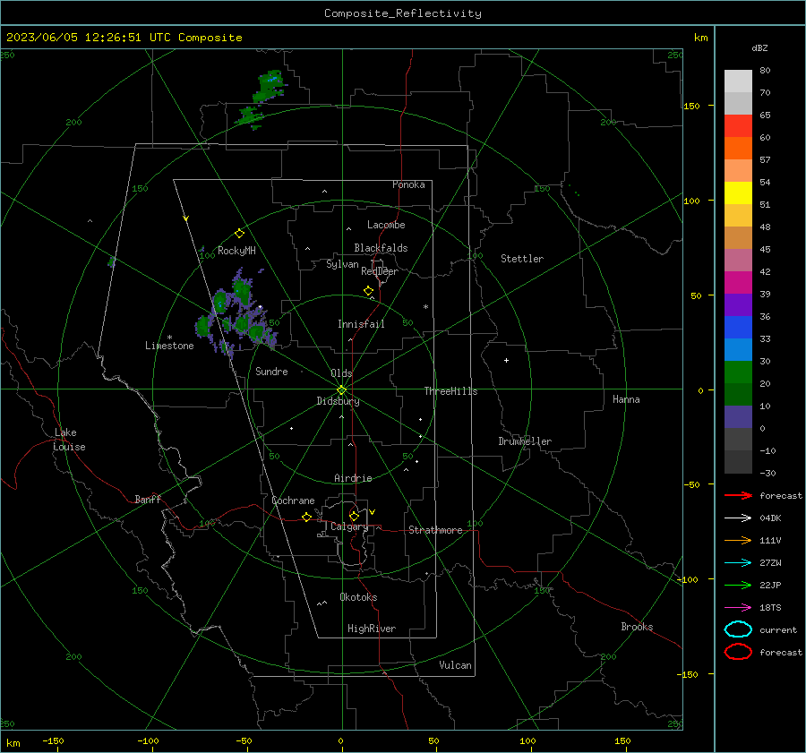Click the yellow diamond marker above Calgary

pyautogui.click(x=354, y=516)
